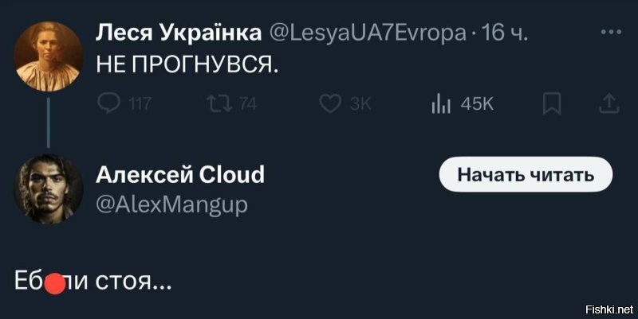Visit the @LesyaUA7Evropa handle
This screenshot has height=319, width=638.
(368, 33)
